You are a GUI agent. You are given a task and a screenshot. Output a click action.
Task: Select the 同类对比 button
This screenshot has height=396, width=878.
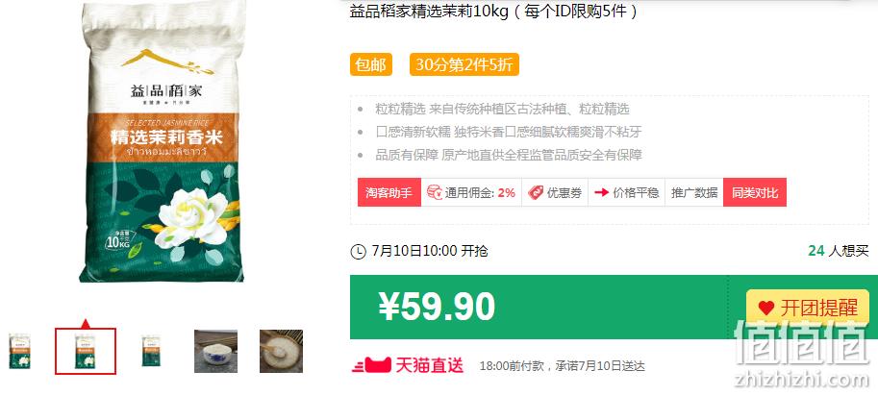coord(755,192)
